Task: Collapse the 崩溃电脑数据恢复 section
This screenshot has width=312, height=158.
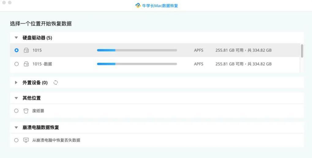Action: 16,128
